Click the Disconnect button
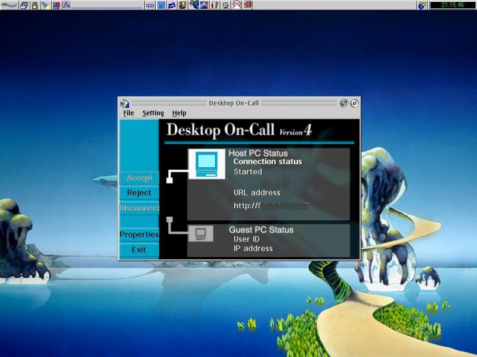 pyautogui.click(x=139, y=208)
